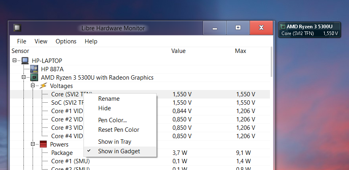The width and height of the screenshot is (349, 170).
Task: Select the Package power row
Action: click(140, 153)
